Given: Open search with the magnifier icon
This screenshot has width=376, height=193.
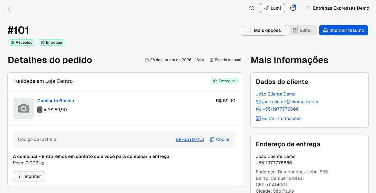Looking at the screenshot, I should (x=252, y=8).
